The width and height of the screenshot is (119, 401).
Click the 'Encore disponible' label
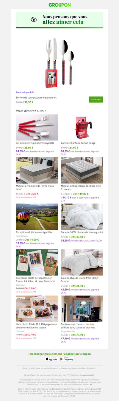25,92
